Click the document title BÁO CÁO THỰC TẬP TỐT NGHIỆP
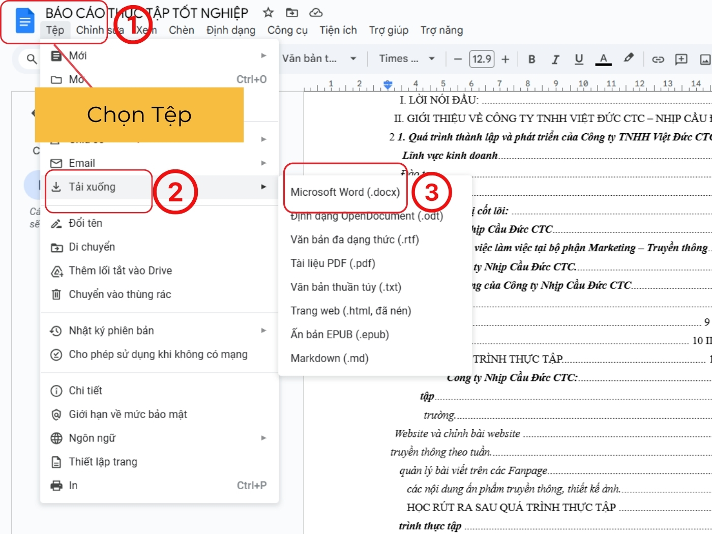712x534 pixels. pos(147,13)
